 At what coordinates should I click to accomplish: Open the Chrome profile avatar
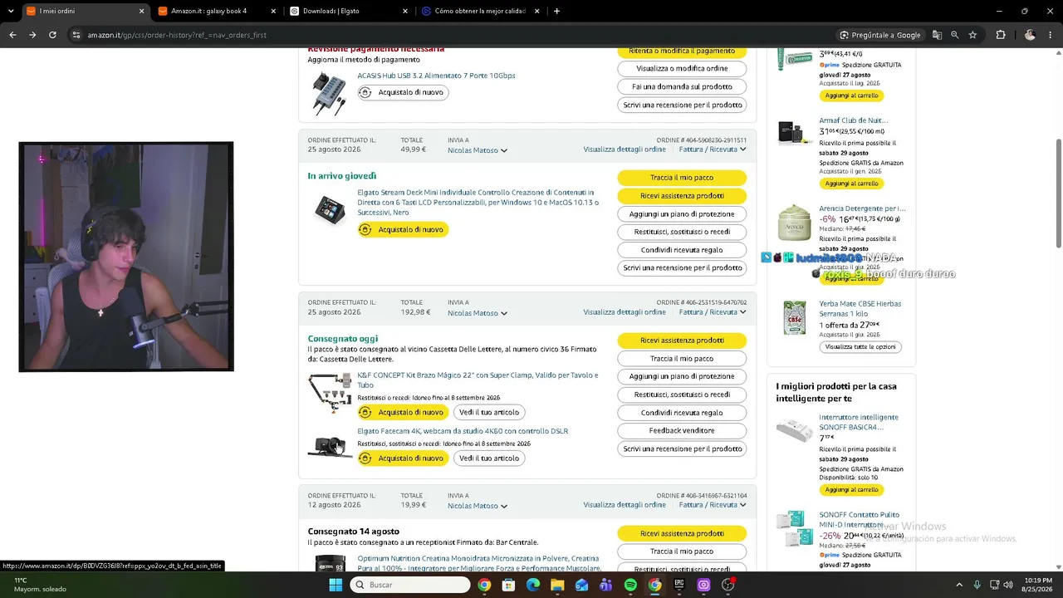point(1030,35)
